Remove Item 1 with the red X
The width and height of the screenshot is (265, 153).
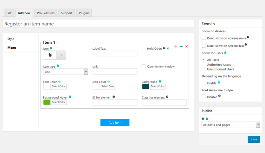pos(186,46)
